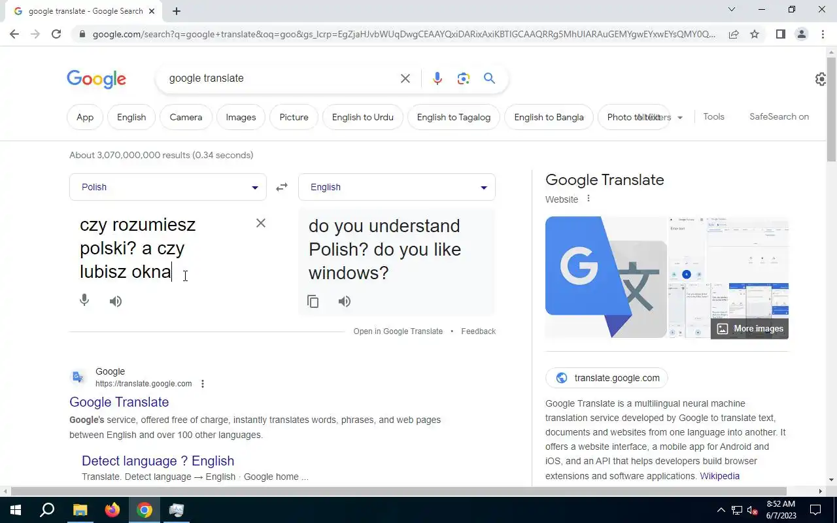The width and height of the screenshot is (837, 523).
Task: Open the English target language dropdown
Action: (x=397, y=187)
